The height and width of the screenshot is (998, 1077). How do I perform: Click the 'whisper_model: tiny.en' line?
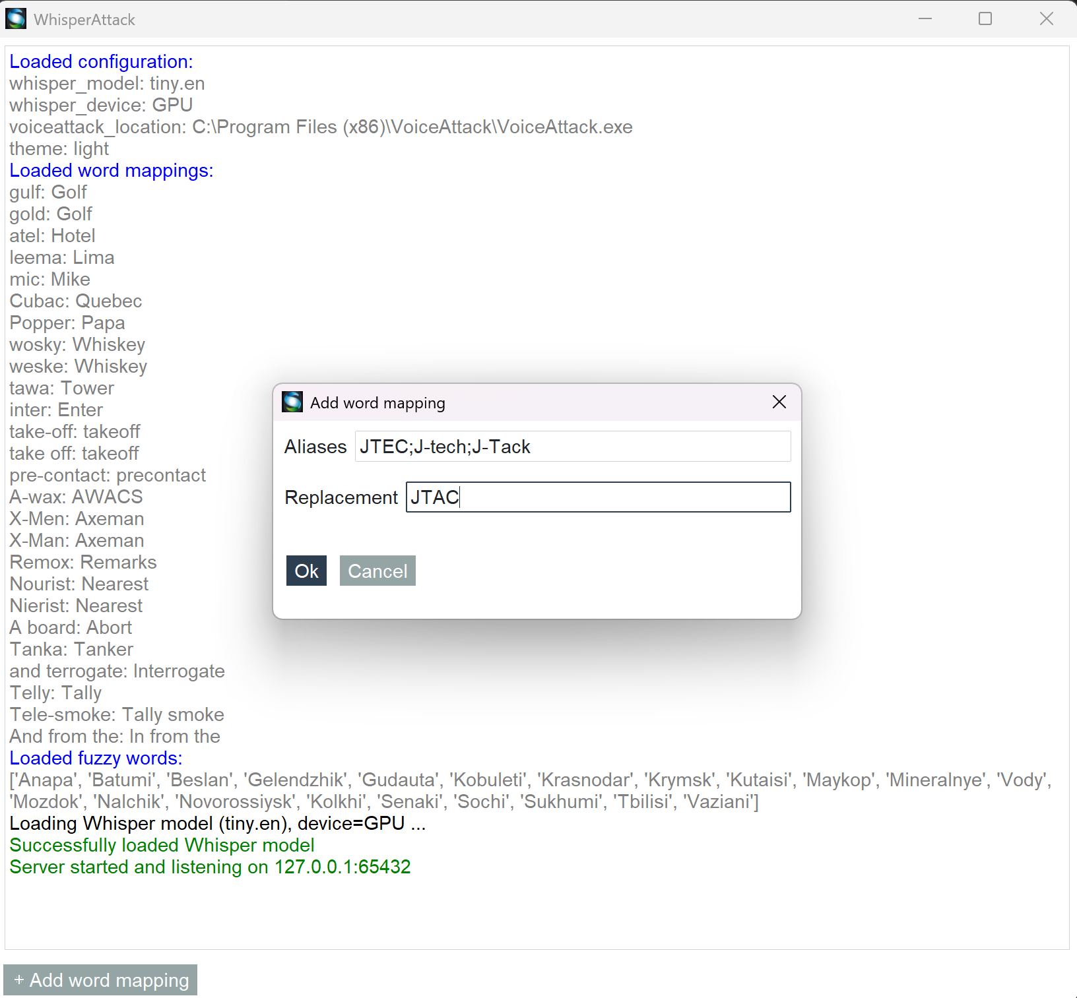coord(107,83)
